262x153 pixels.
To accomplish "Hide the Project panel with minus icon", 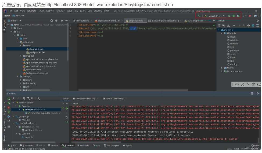I will point(66,21).
